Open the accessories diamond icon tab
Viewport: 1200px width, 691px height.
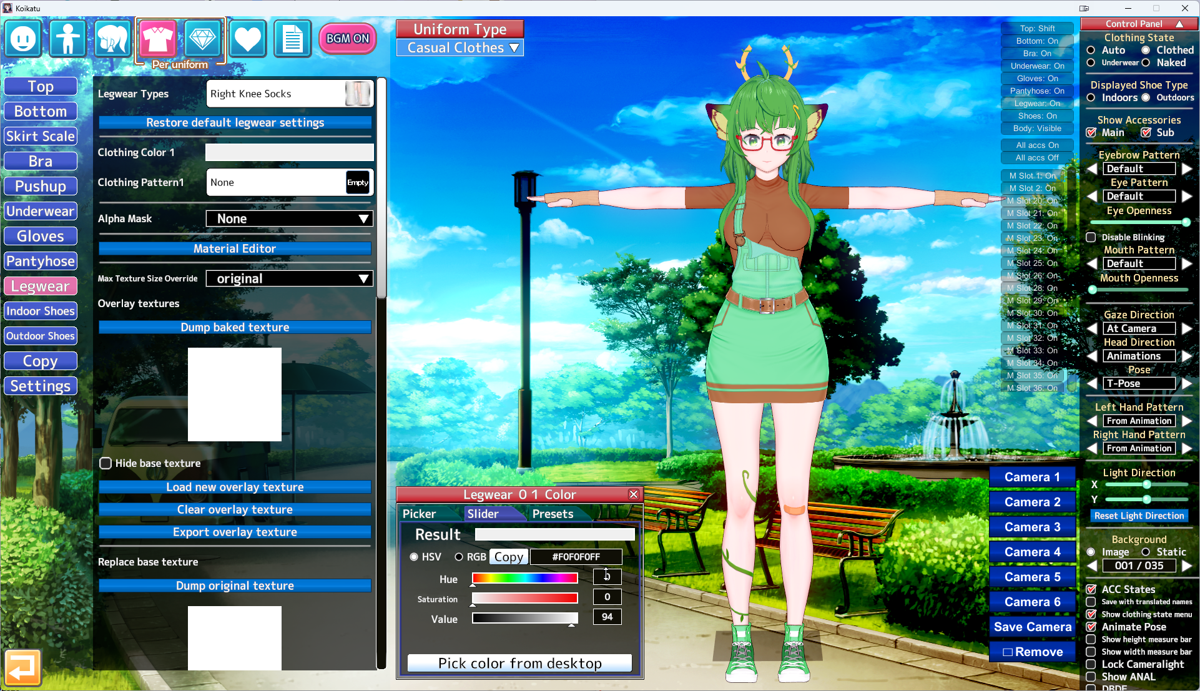[x=202, y=39]
